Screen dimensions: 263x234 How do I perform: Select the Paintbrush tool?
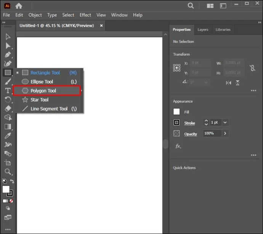coord(8,82)
